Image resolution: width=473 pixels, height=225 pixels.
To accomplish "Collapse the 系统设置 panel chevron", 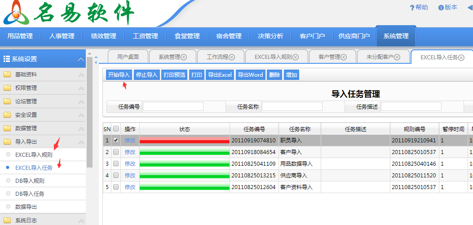I will coord(81,59).
